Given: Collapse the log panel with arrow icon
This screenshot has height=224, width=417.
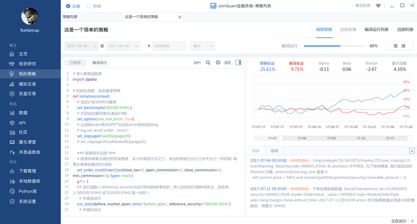Looking at the screenshot, I should (411, 151).
